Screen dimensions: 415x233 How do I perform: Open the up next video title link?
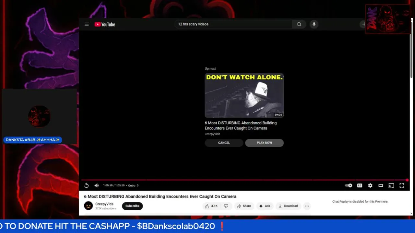(241, 126)
